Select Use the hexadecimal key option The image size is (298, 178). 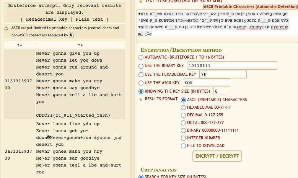(141, 75)
